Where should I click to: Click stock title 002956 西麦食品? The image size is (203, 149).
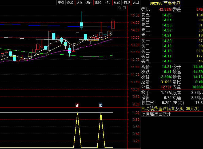coord(165,3)
